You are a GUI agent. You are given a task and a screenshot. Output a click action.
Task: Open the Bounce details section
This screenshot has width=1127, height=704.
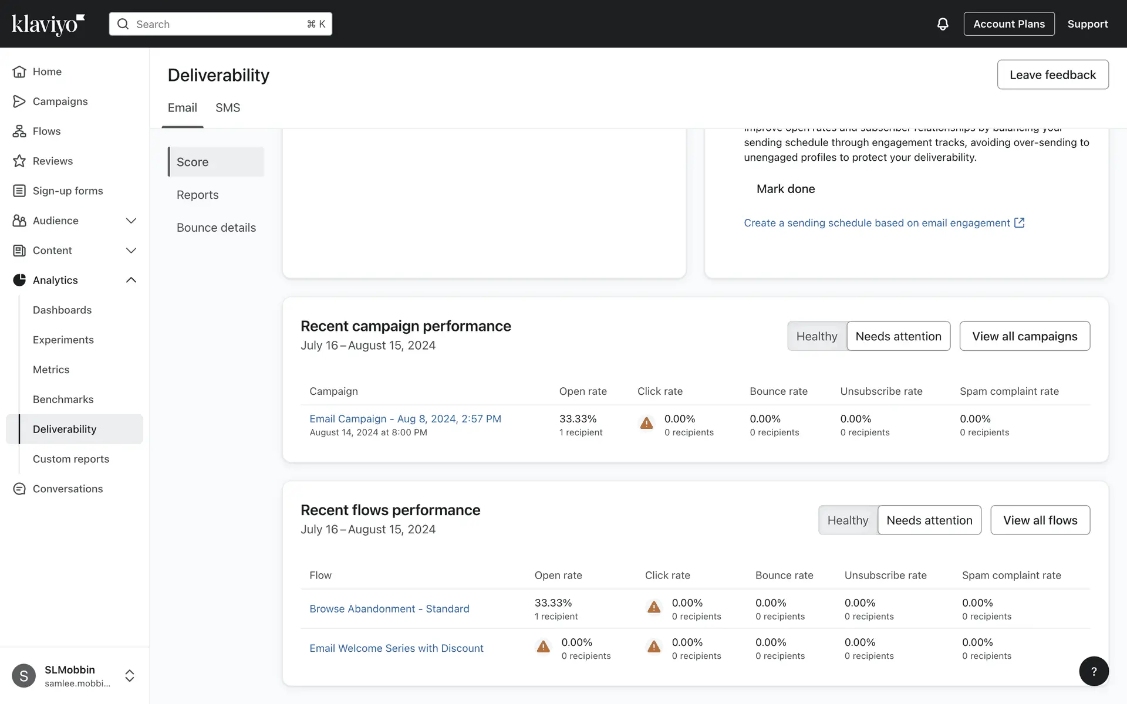[216, 228]
